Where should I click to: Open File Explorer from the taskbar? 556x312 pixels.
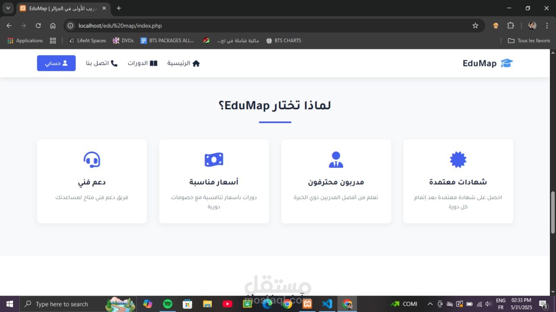207,304
